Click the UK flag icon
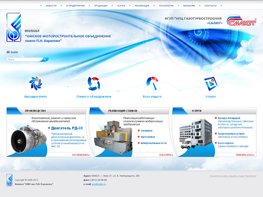 point(8,52)
